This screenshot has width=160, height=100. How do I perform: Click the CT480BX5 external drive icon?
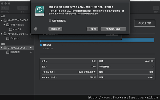(x=5, y=48)
